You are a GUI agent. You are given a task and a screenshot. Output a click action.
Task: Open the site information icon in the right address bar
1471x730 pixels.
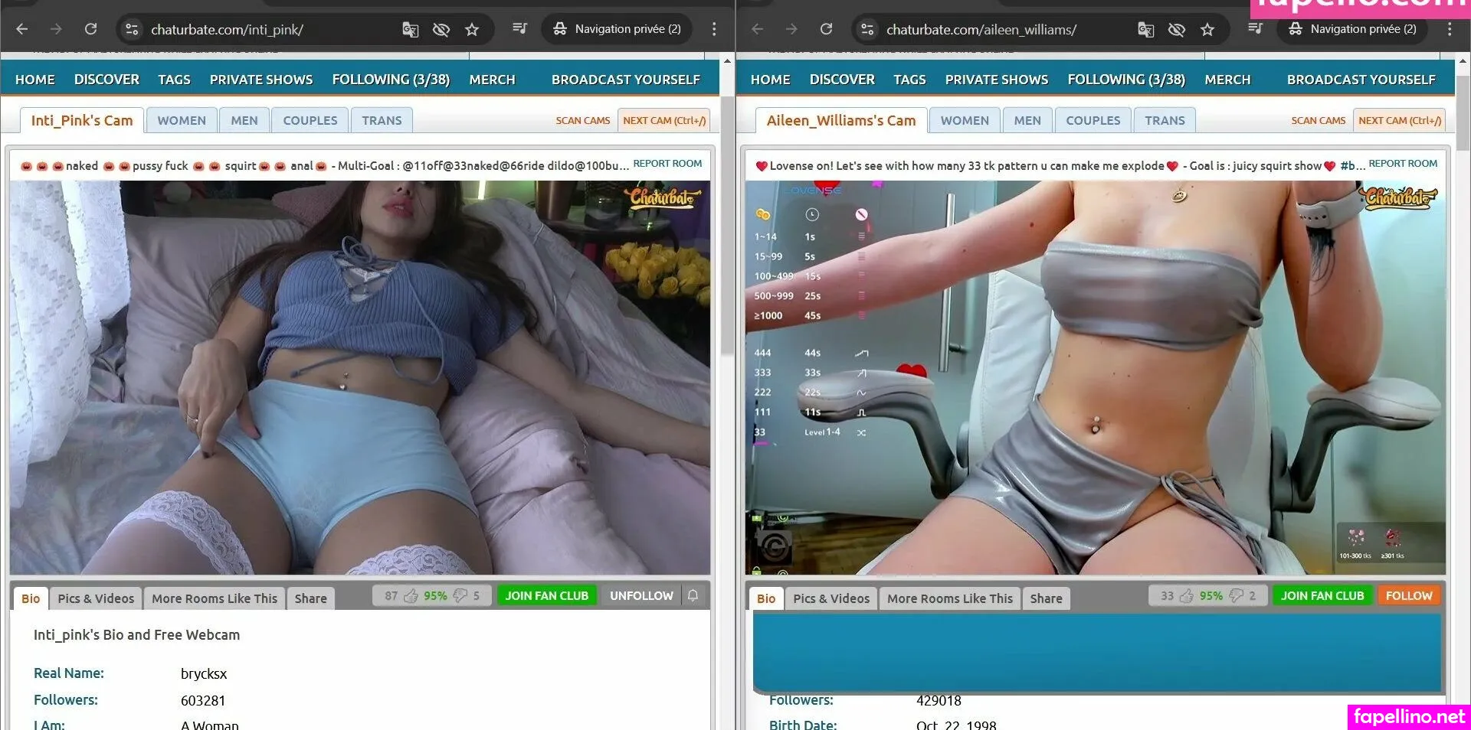867,30
